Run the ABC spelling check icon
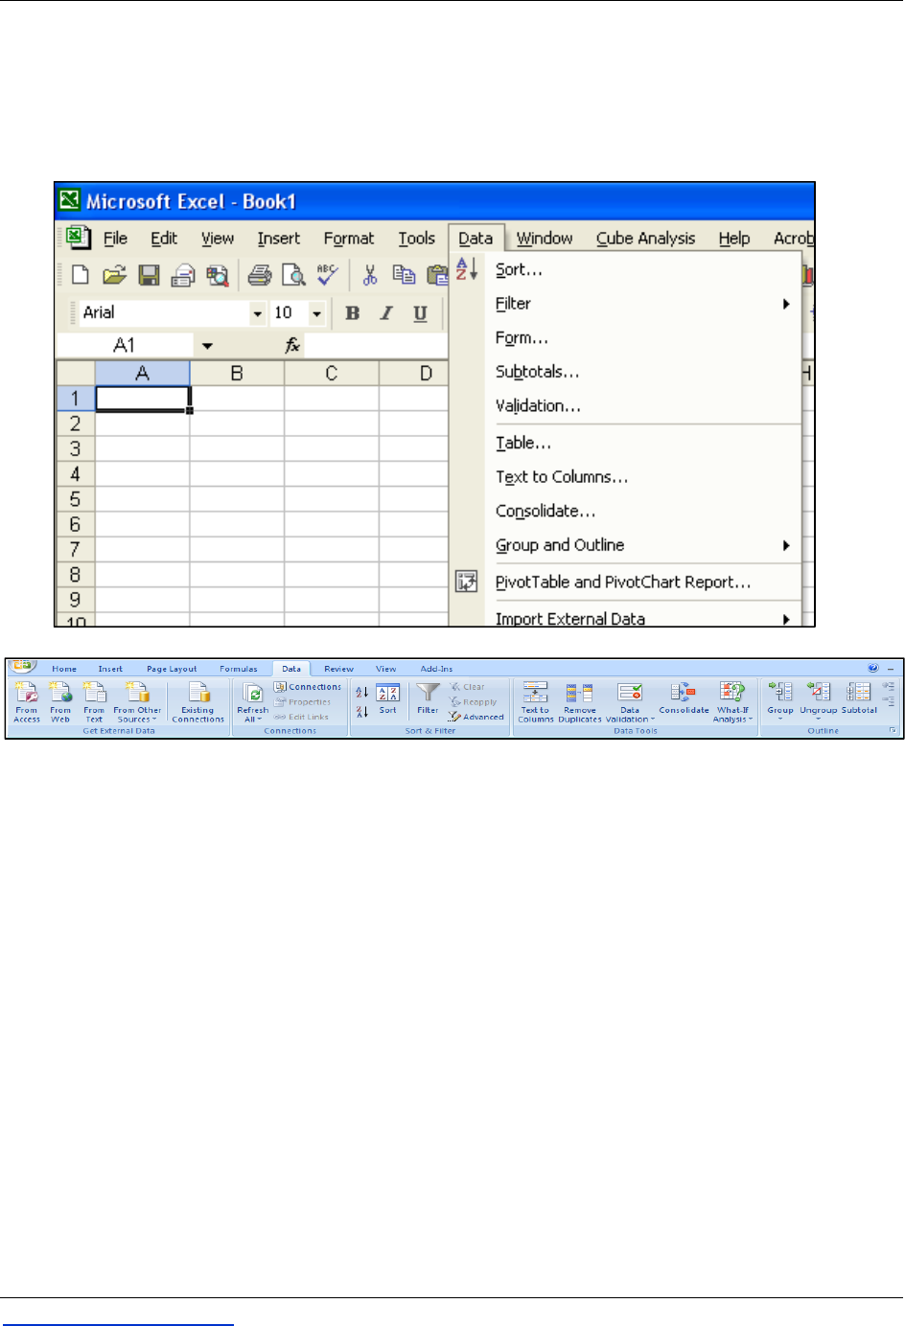This screenshot has width=905, height=1326. tap(327, 276)
